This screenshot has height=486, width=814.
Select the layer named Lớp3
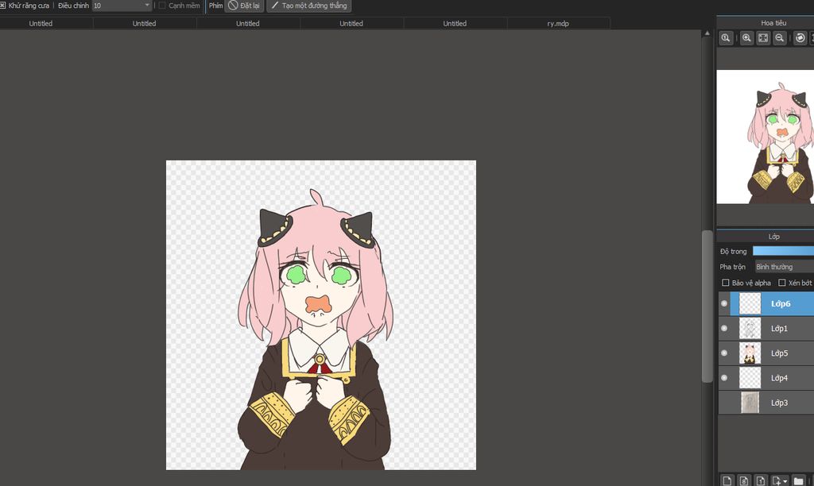click(x=779, y=403)
